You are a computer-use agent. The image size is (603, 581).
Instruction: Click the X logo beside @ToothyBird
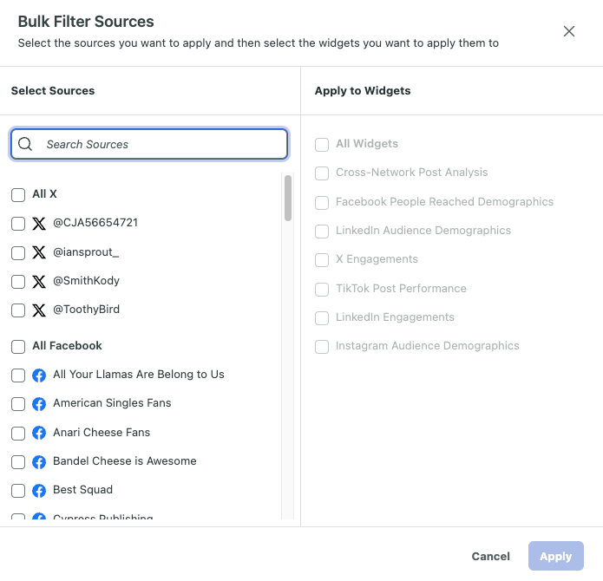[x=39, y=310]
